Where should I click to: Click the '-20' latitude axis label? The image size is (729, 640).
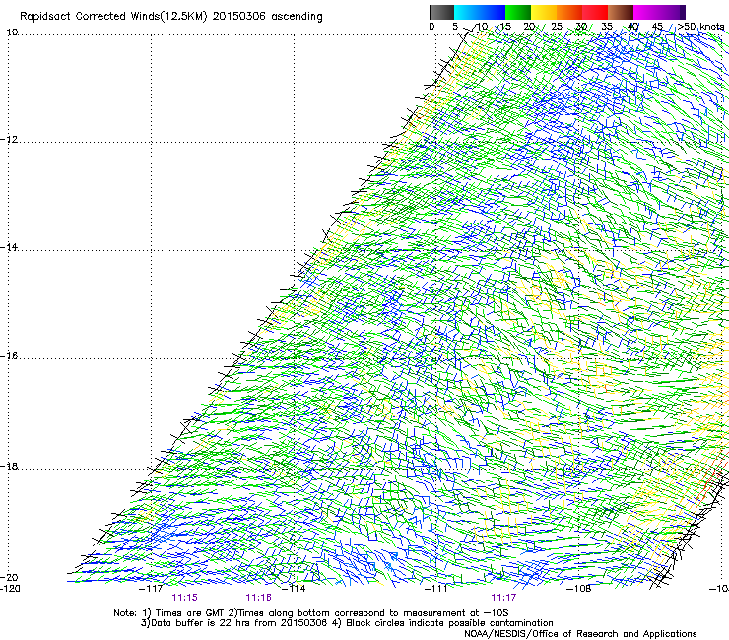click(9, 577)
